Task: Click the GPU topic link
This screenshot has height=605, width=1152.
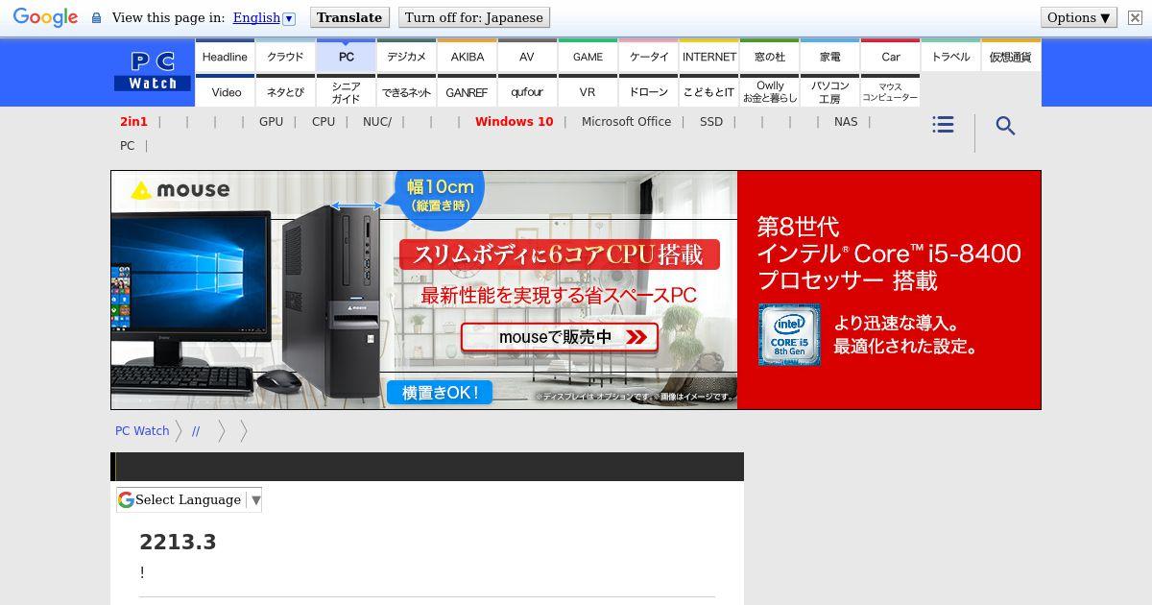Action: click(x=271, y=121)
